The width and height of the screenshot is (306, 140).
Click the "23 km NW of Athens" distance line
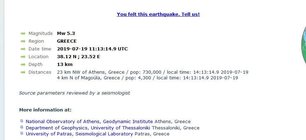click(152, 72)
